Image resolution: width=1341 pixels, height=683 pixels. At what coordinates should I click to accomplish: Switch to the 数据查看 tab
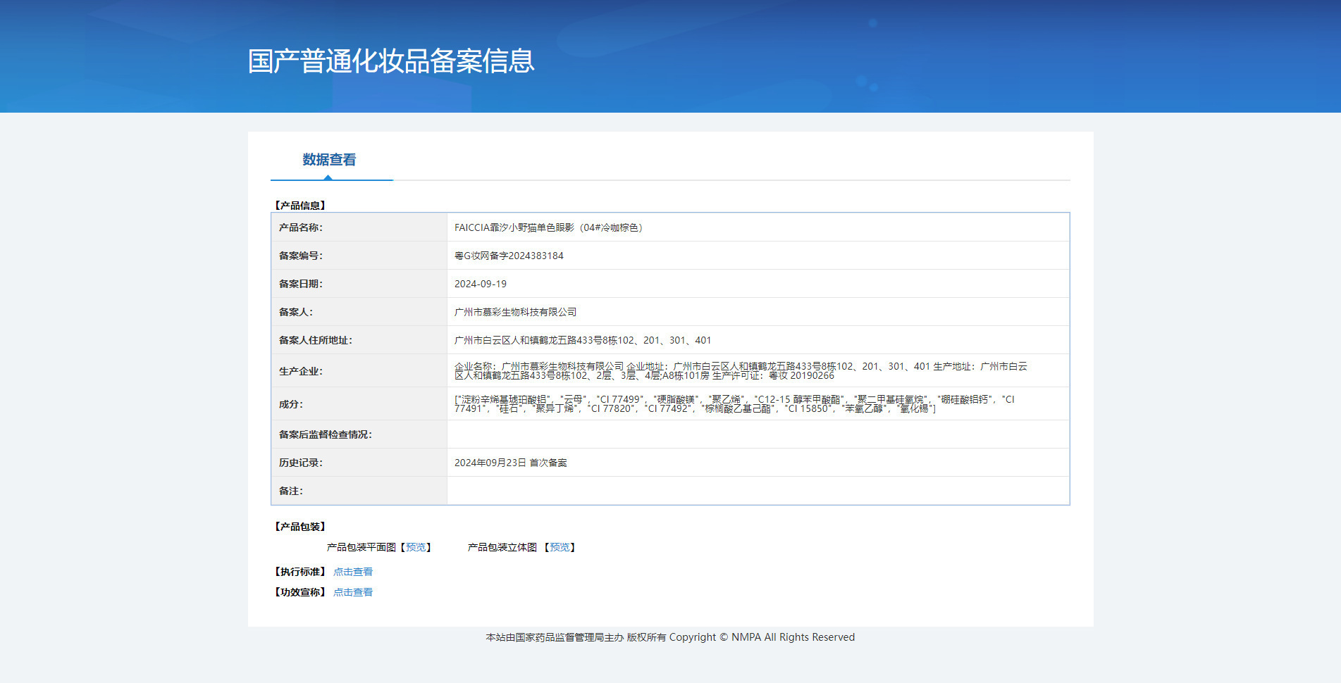pos(329,160)
